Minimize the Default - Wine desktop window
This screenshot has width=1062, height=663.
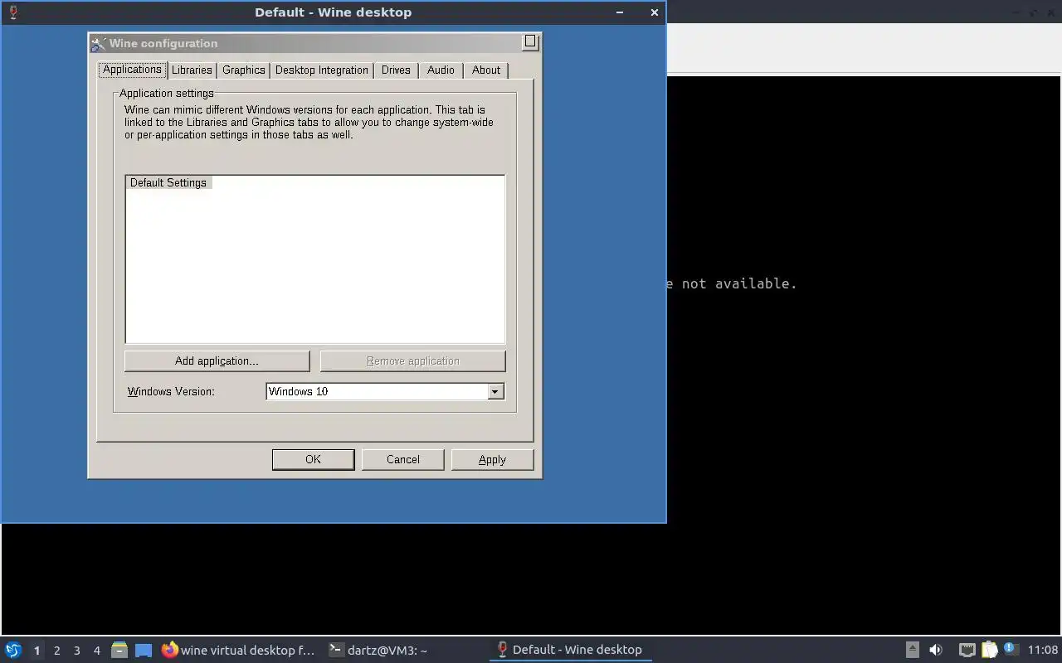[x=621, y=12]
